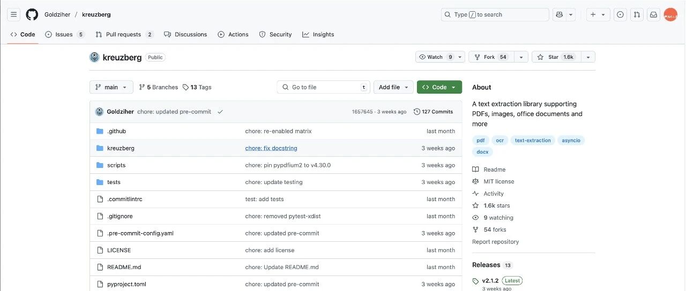686x291 pixels.
Task: Open commit test: add tests
Action: (x=265, y=199)
